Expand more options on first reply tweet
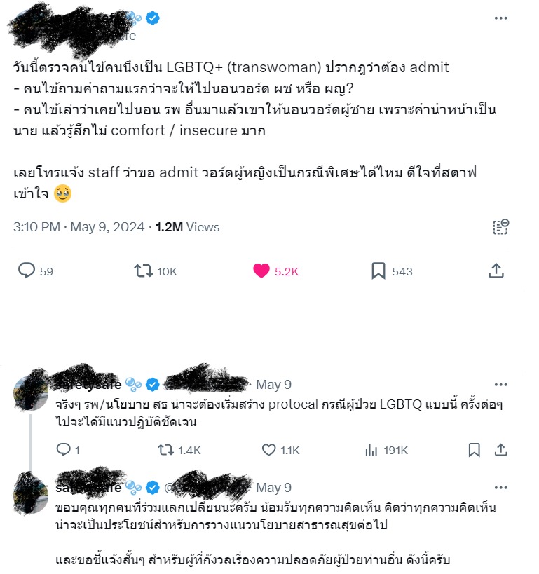Image resolution: width=539 pixels, height=574 pixels. point(500,384)
